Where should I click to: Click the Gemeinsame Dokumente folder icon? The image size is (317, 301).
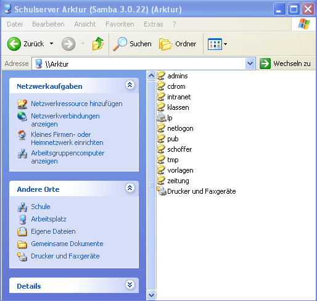click(x=22, y=244)
